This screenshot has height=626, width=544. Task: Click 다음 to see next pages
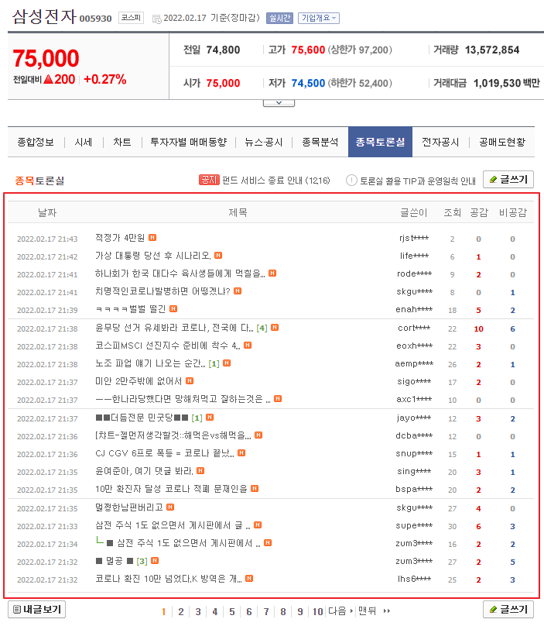click(340, 611)
